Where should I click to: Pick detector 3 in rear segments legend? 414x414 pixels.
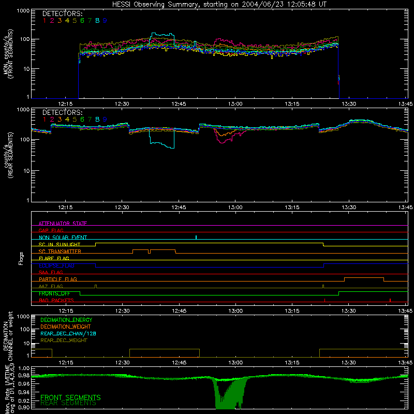click(x=60, y=120)
